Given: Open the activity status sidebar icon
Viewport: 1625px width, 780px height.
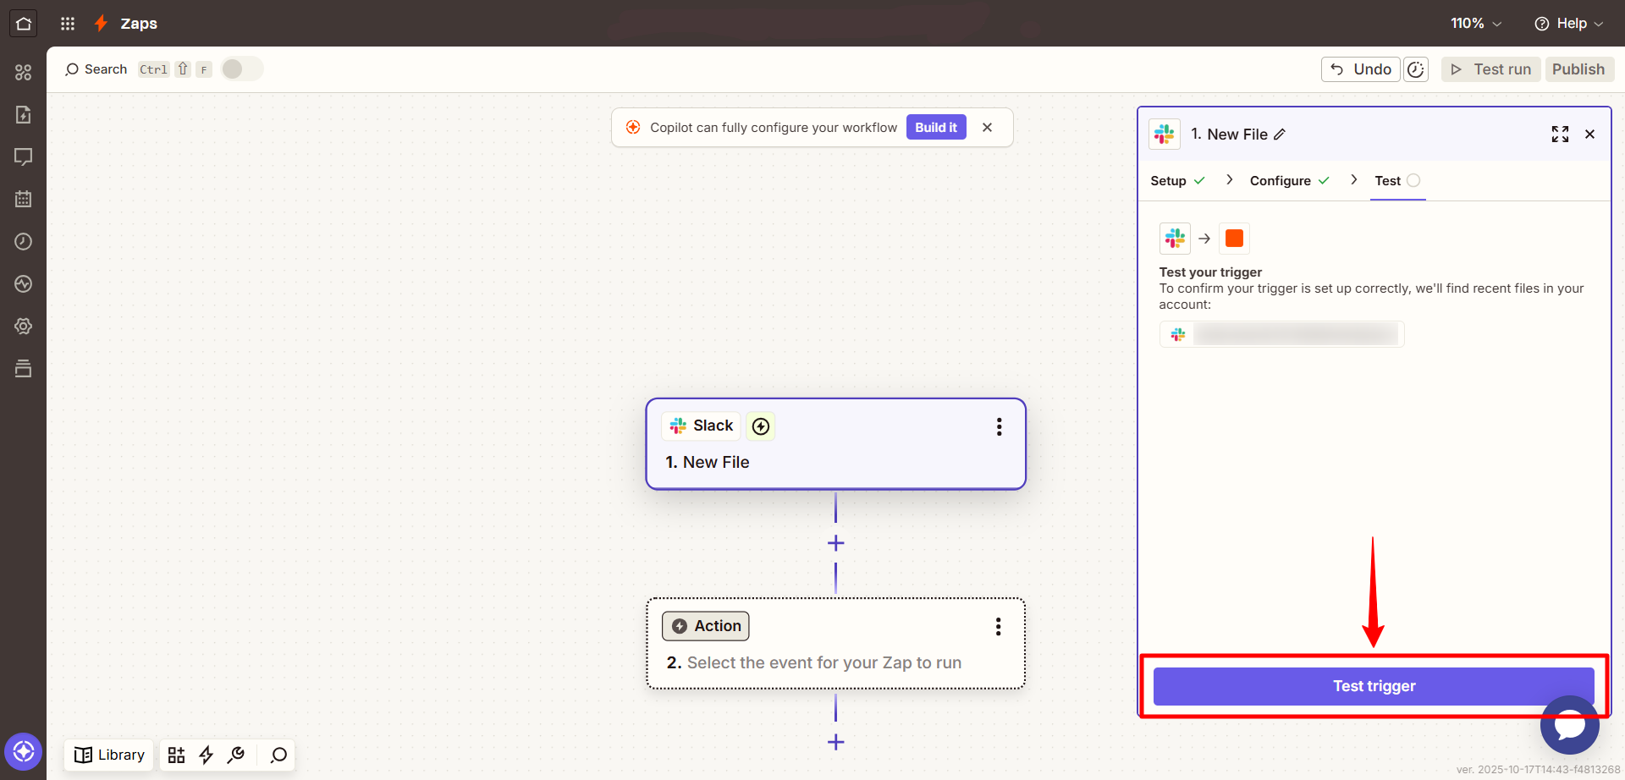Looking at the screenshot, I should [x=24, y=283].
